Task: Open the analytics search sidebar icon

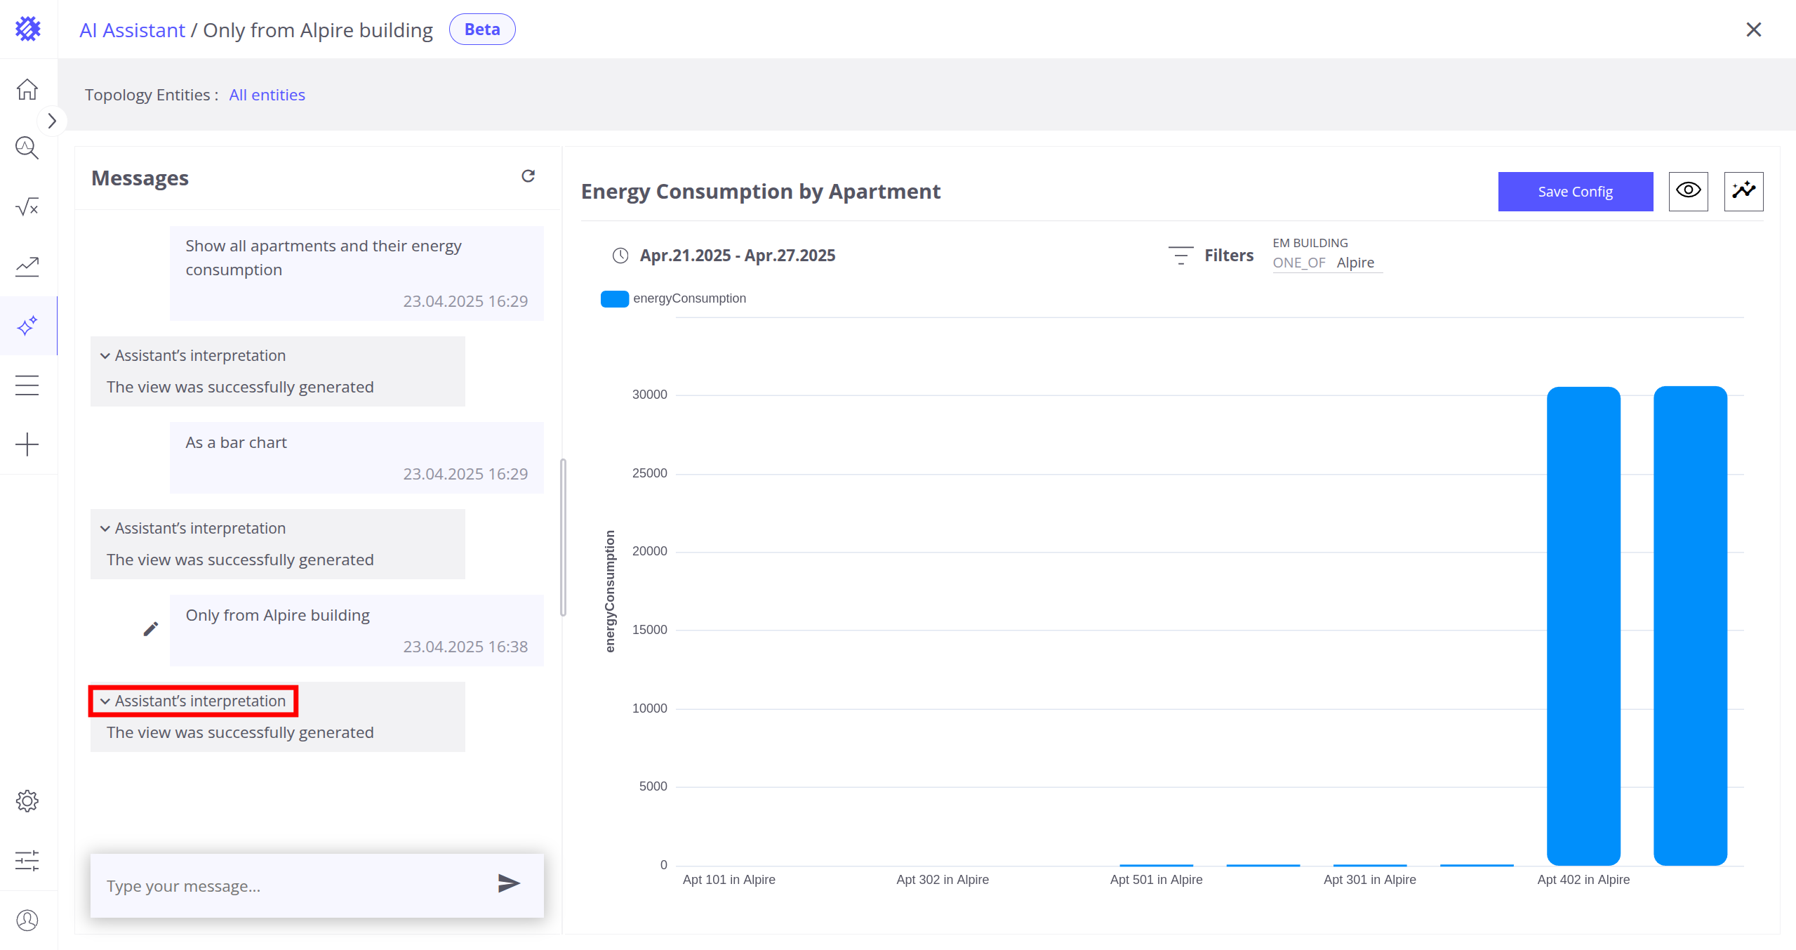Action: [27, 148]
